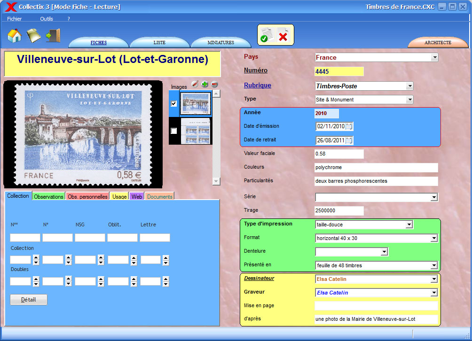Select the Obs. personnelles tab

point(87,196)
